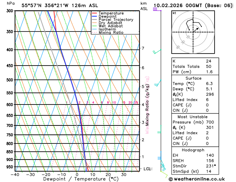
Task: Click the weatheronline.co.uk copyright text
Action: coord(197,179)
